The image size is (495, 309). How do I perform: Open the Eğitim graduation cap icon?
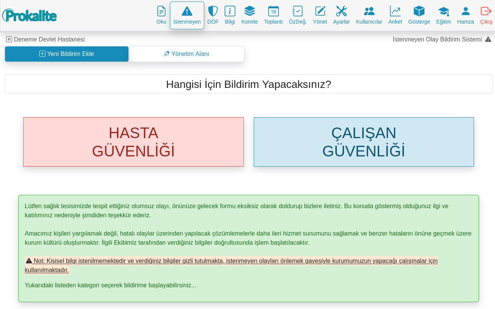(444, 11)
